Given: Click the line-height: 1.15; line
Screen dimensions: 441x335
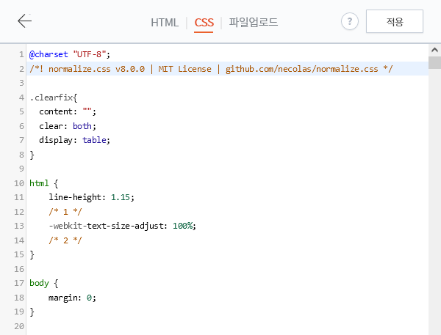Looking at the screenshot, I should (x=91, y=197).
